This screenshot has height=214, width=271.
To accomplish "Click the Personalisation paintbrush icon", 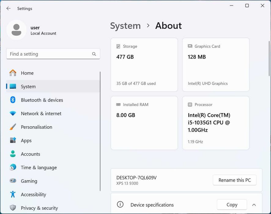I will [13, 127].
